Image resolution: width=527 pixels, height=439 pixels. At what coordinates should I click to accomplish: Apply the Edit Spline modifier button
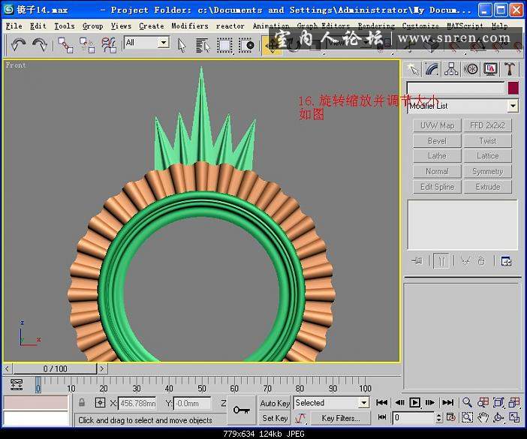click(x=437, y=187)
